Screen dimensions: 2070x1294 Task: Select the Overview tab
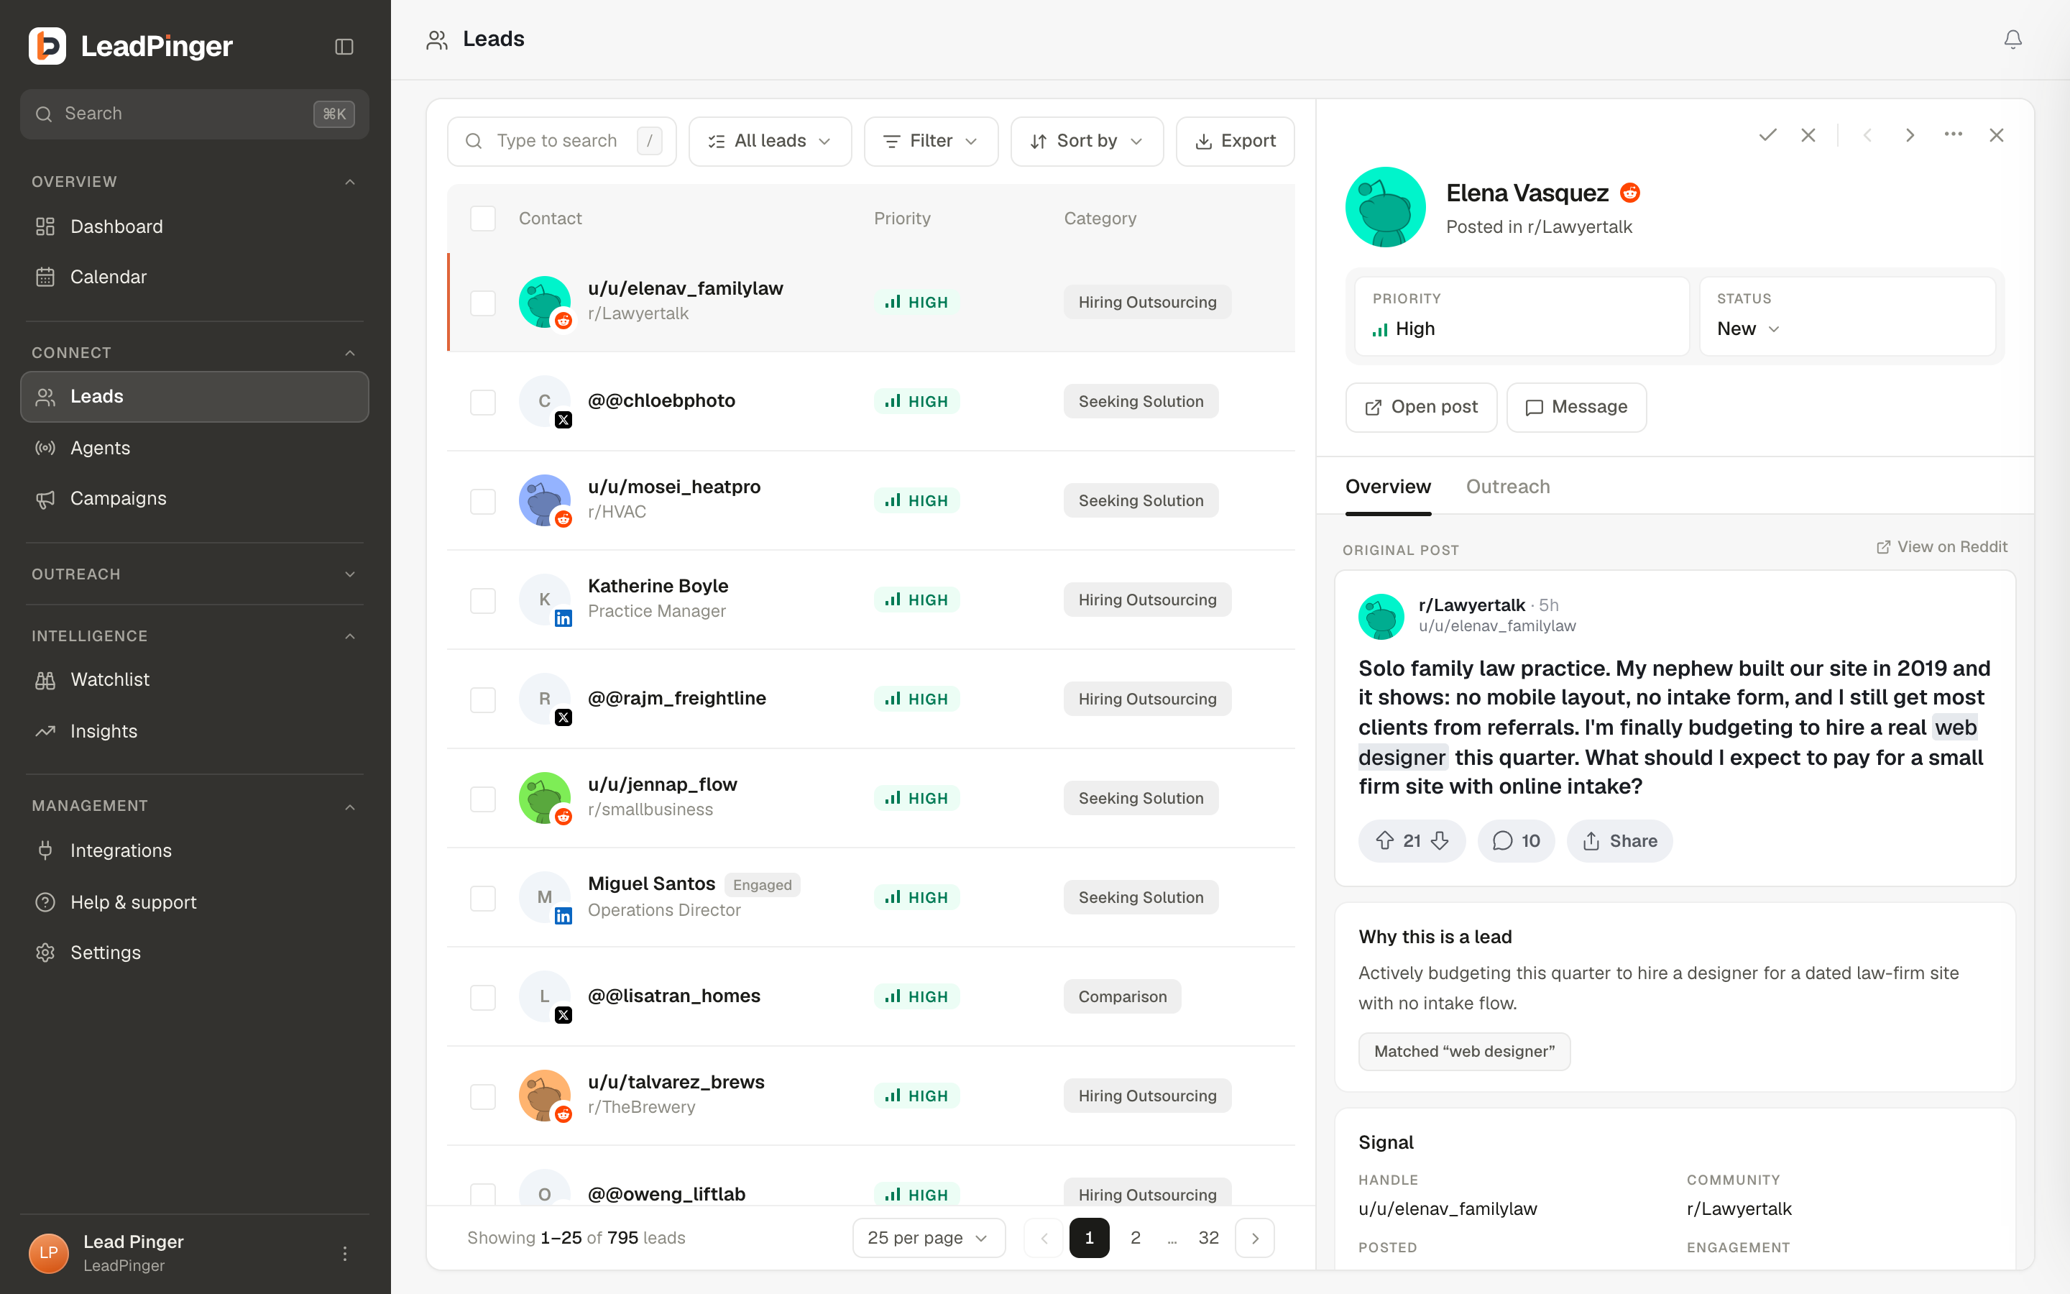coord(1387,486)
